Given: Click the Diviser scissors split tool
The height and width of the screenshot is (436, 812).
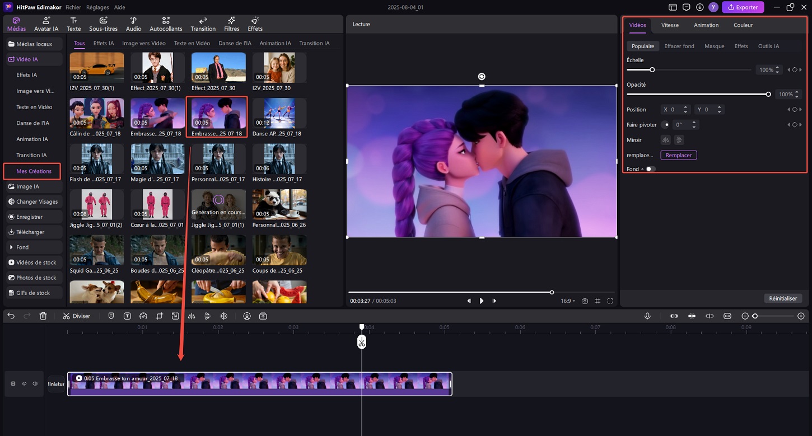Looking at the screenshot, I should tap(76, 316).
